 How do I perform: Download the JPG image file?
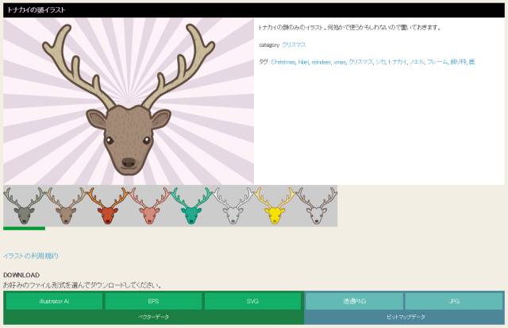453,302
